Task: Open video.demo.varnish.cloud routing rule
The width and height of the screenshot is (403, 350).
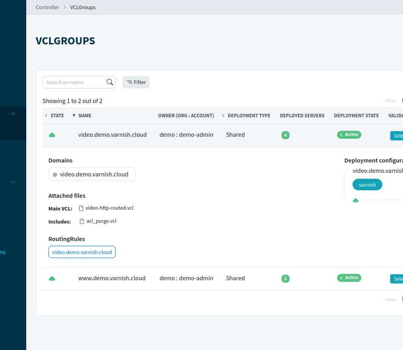Action: [82, 252]
